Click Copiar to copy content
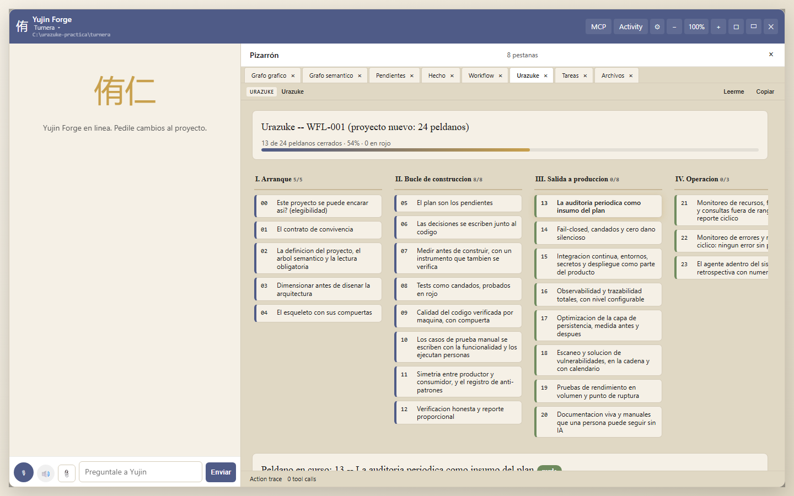 765,92
